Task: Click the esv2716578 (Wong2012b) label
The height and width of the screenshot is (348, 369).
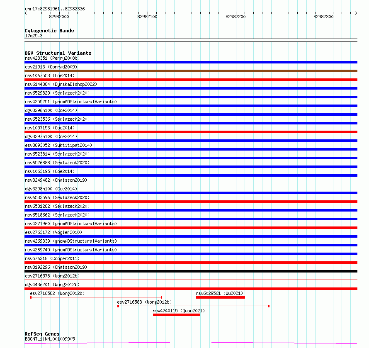Action: point(52,276)
